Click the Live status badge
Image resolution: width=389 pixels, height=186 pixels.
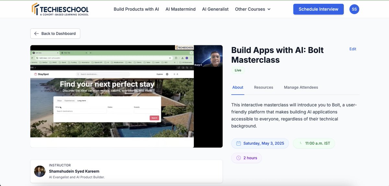click(238, 70)
